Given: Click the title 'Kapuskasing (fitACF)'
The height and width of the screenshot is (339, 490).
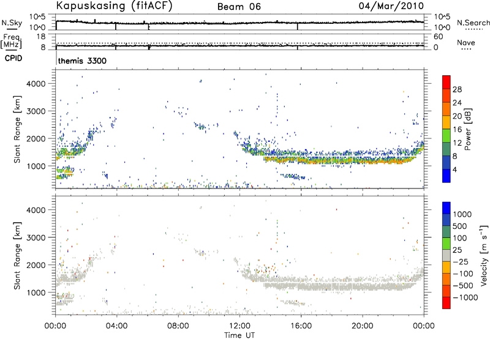Looking at the screenshot, I should (x=114, y=6).
